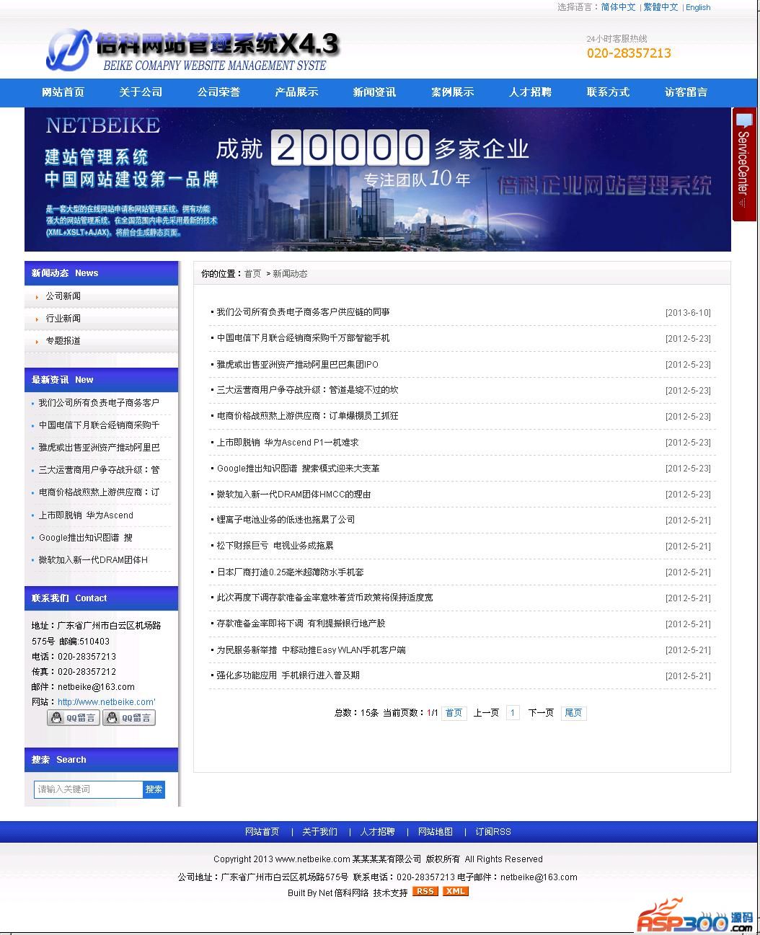
Task: Open article 强化多功能应用 手机银行进入普及期
Action: click(x=288, y=675)
